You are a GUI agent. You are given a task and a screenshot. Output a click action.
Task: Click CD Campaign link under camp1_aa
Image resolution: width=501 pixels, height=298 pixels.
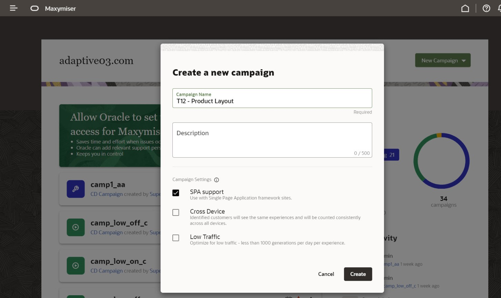[107, 194]
